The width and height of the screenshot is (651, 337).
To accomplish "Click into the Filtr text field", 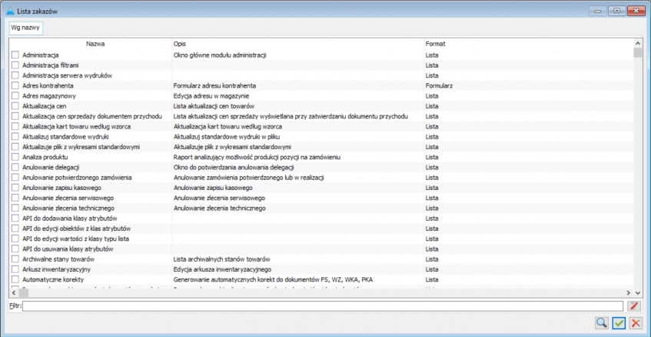I will coord(323,306).
